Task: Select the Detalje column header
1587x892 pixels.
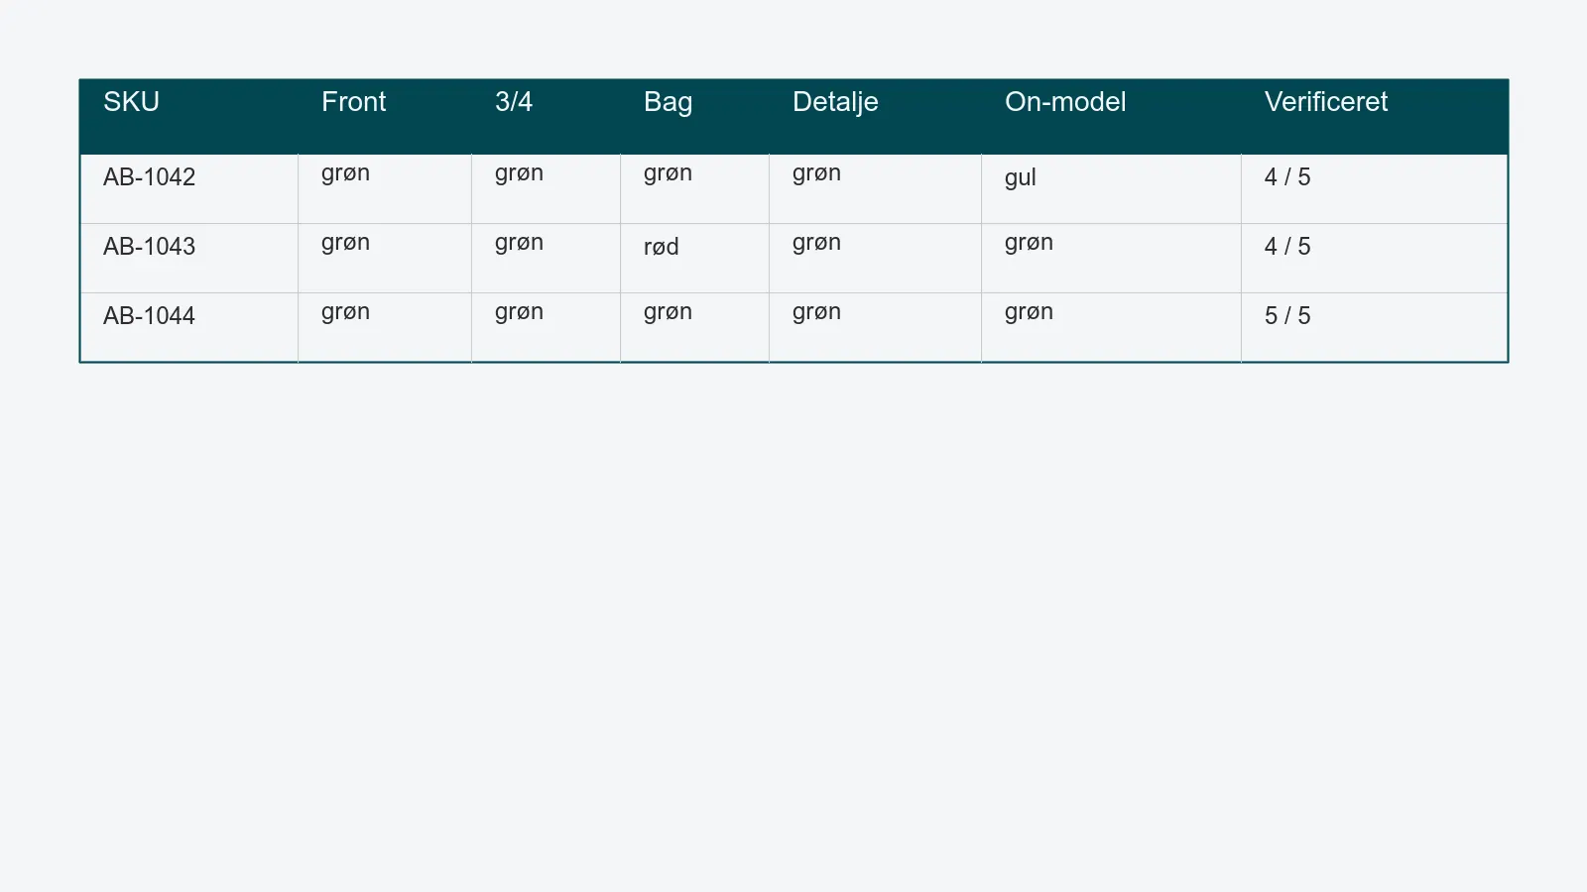Action: [x=875, y=117]
